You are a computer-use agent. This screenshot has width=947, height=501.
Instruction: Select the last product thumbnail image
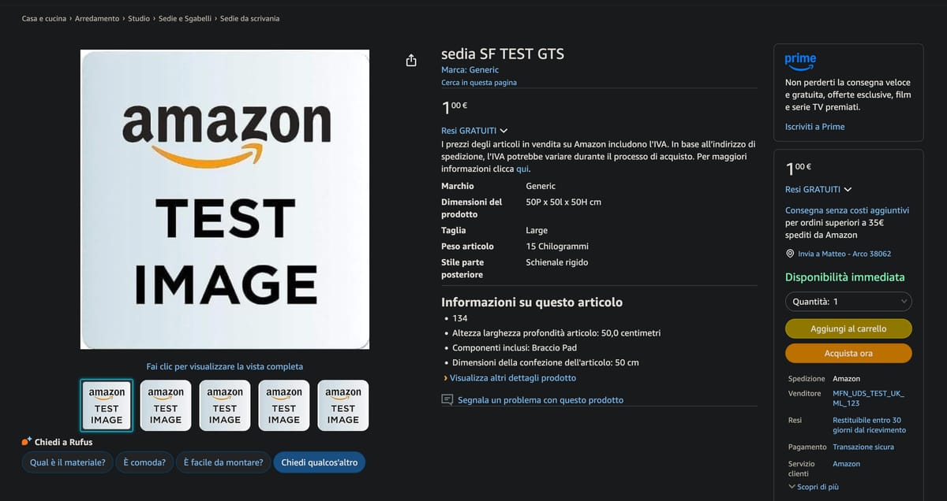(343, 406)
